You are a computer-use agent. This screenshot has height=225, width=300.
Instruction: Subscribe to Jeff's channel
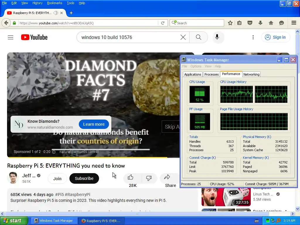(x=84, y=178)
